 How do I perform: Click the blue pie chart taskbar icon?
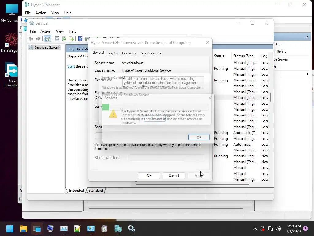point(91,229)
